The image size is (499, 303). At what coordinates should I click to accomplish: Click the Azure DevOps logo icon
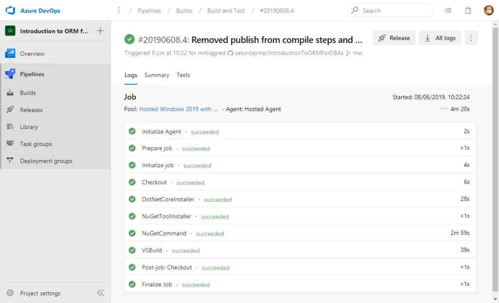point(10,10)
